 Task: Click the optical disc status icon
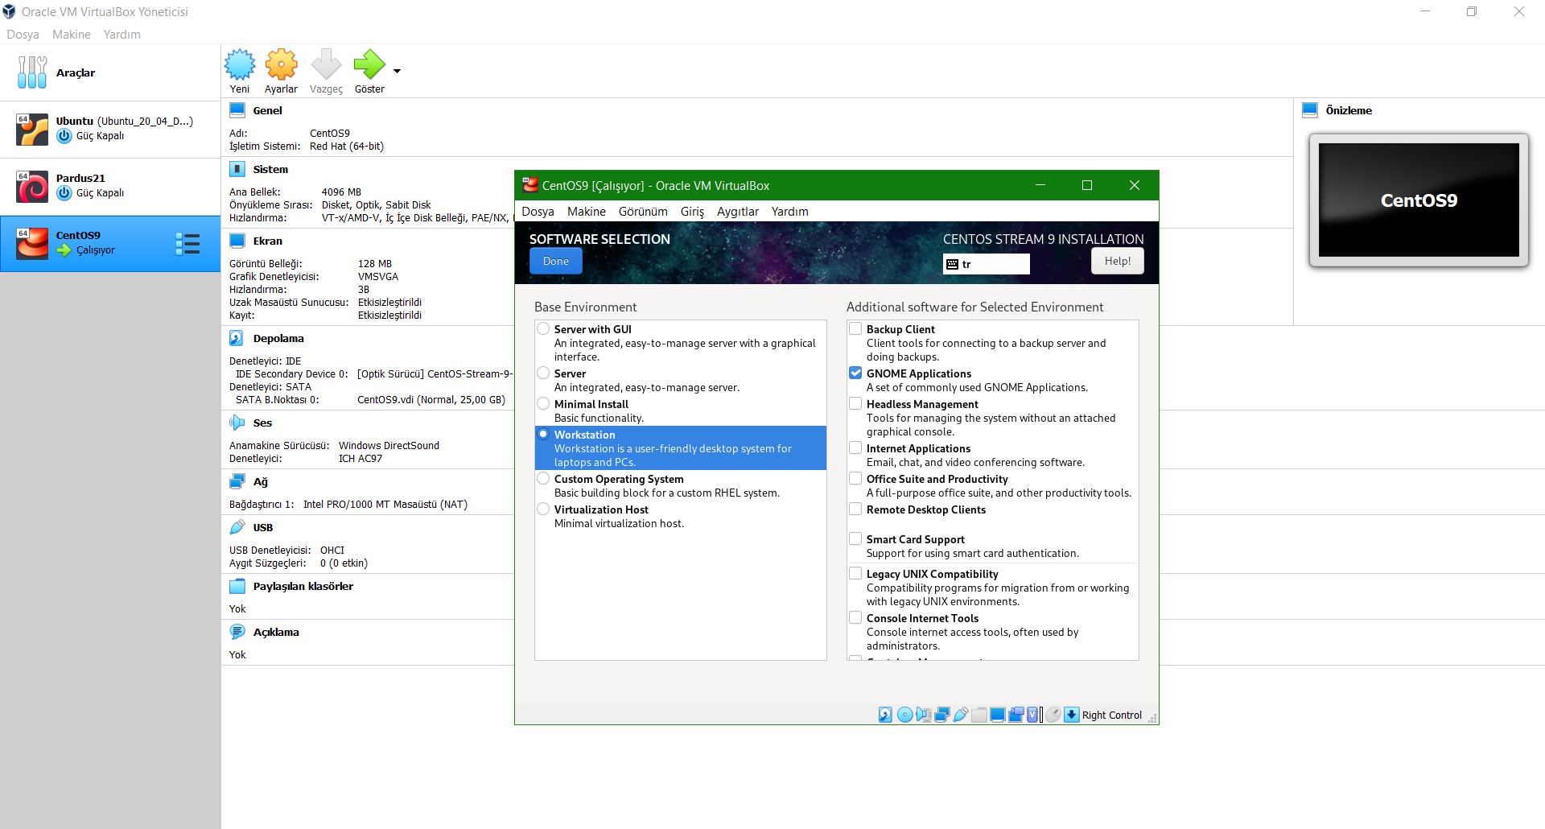click(904, 715)
